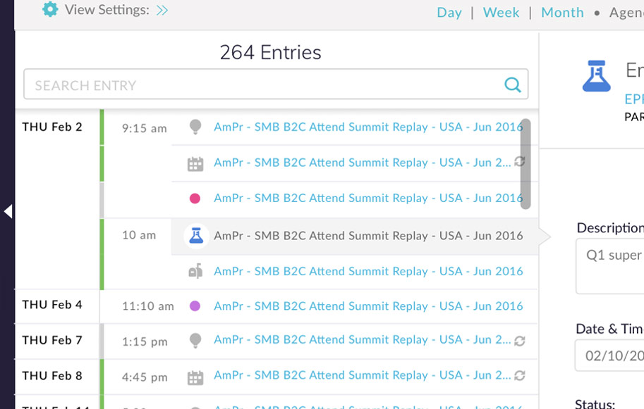The image size is (644, 409).
Task: Click the View Settings gear icon
Action: coord(50,10)
